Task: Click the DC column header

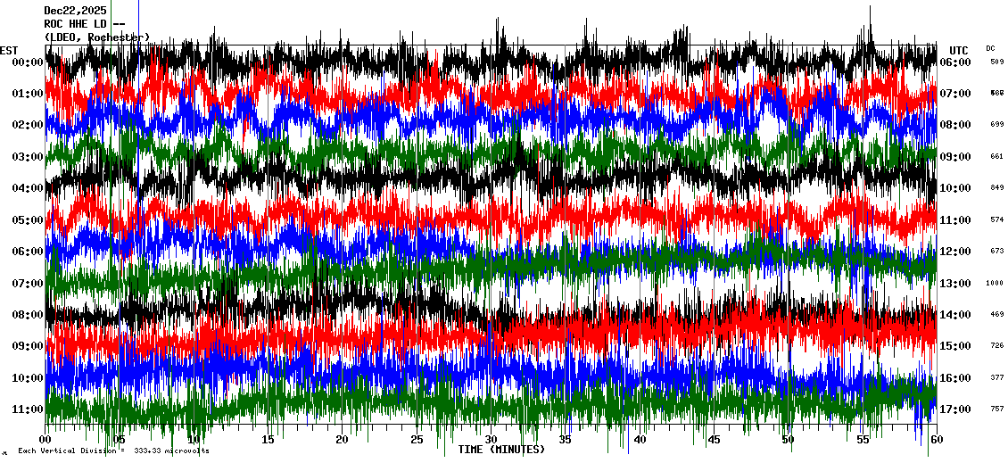Action: 990,48
